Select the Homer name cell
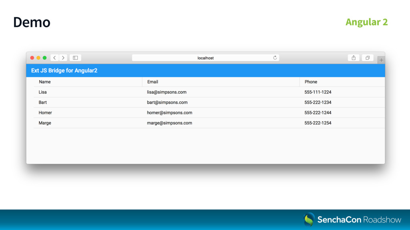 (x=88, y=113)
